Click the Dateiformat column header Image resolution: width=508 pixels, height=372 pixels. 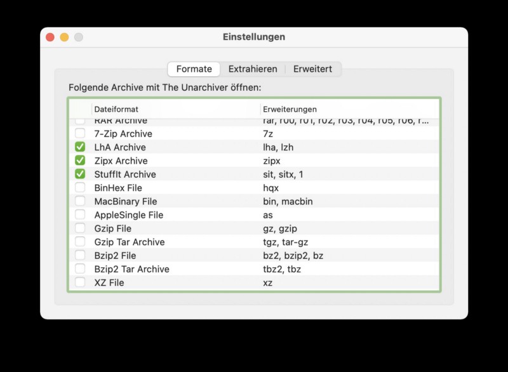[x=176, y=109]
